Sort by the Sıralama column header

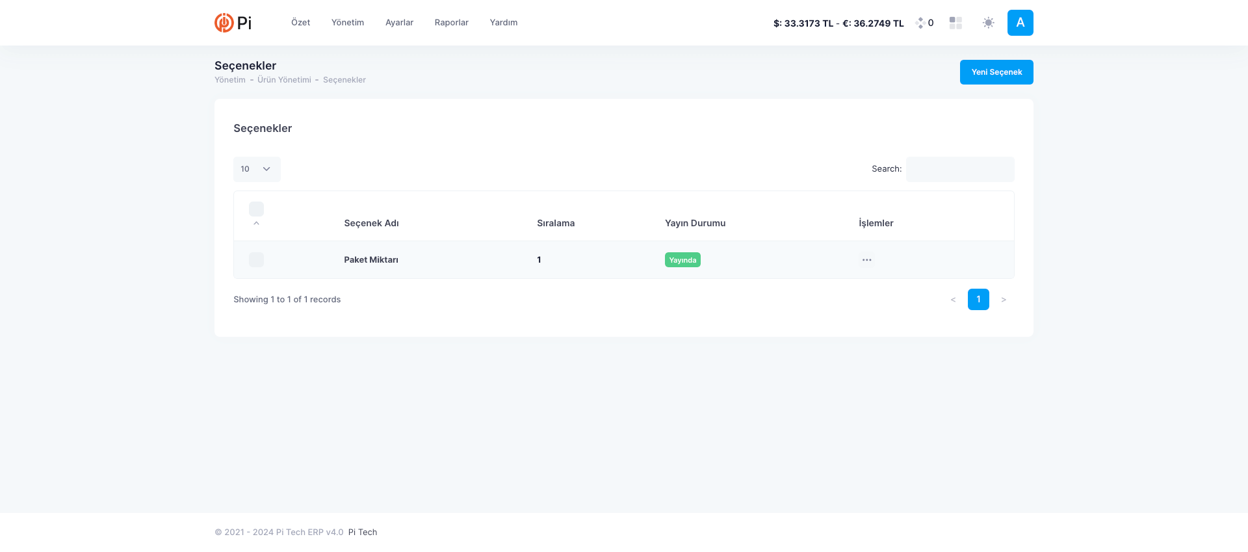tap(556, 223)
